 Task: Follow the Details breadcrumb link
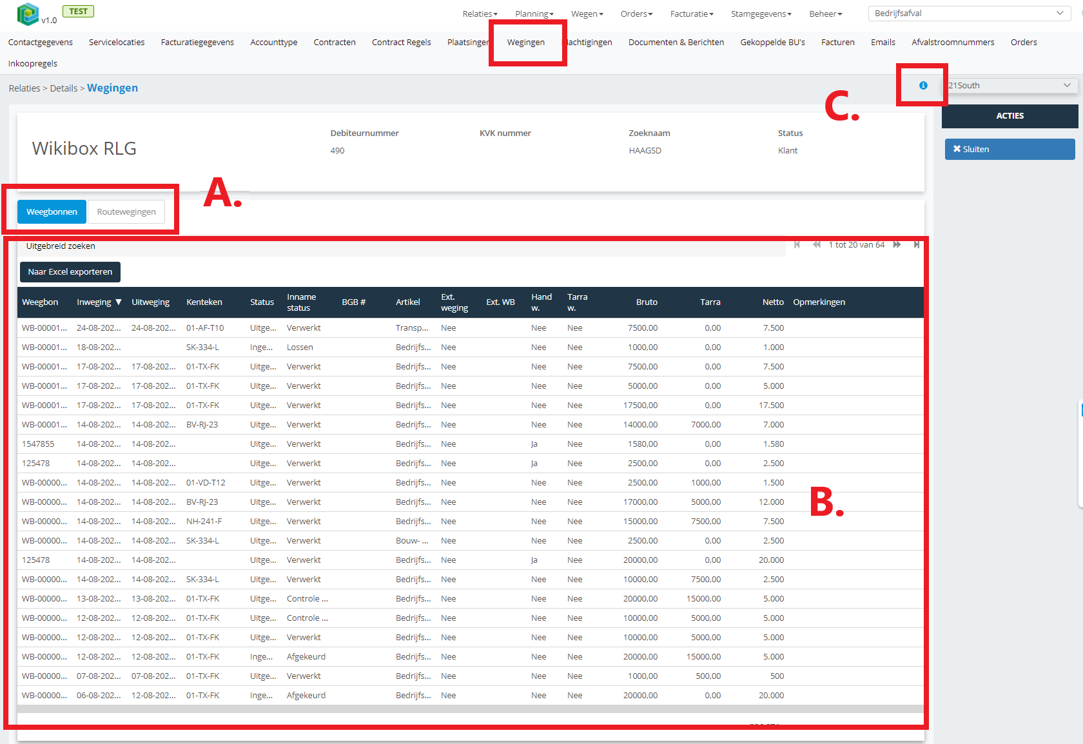point(64,88)
